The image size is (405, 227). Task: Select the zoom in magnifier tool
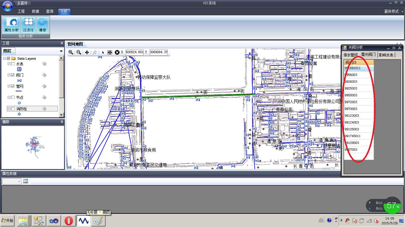[x=71, y=52]
